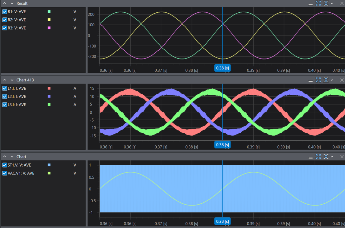Select the Result panel title

click(x=22, y=3)
